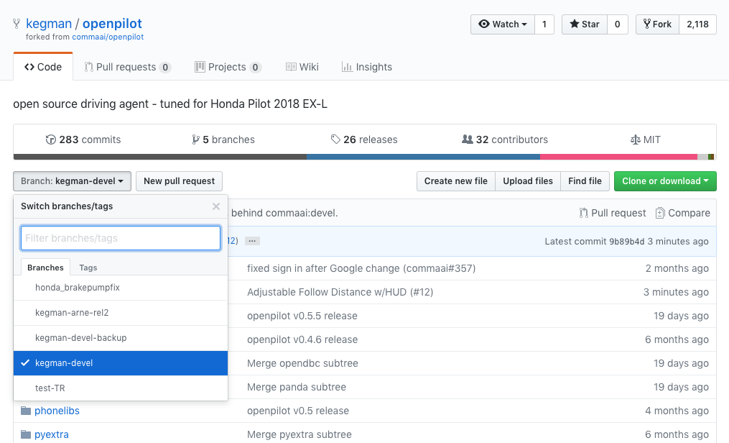
Task: Open the pyextra folder icon
Action: coord(26,434)
